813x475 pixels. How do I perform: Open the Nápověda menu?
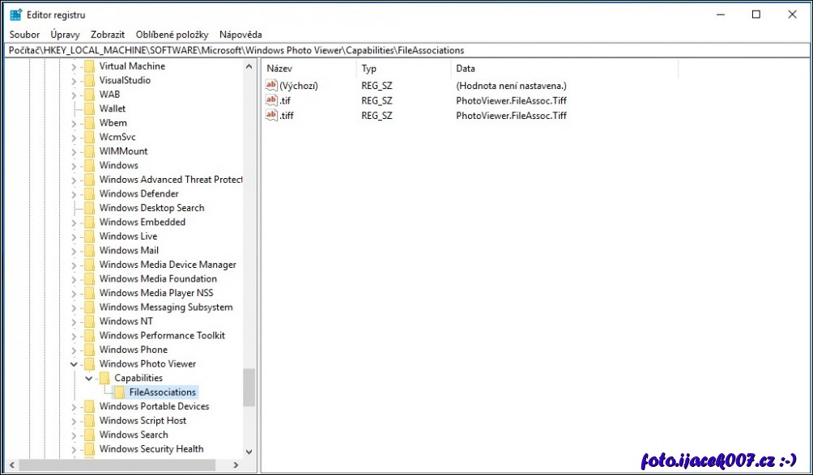click(240, 35)
